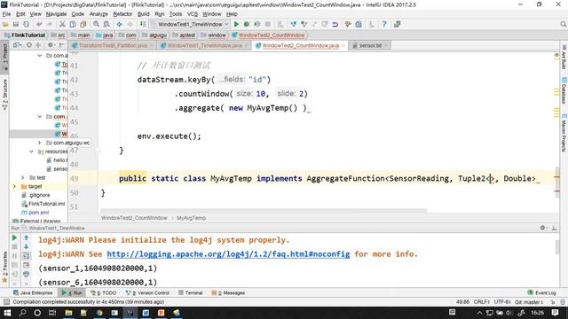This screenshot has height=319, width=568.
Task: Open Help via question mark toolbar icon
Action: pyautogui.click(x=384, y=24)
